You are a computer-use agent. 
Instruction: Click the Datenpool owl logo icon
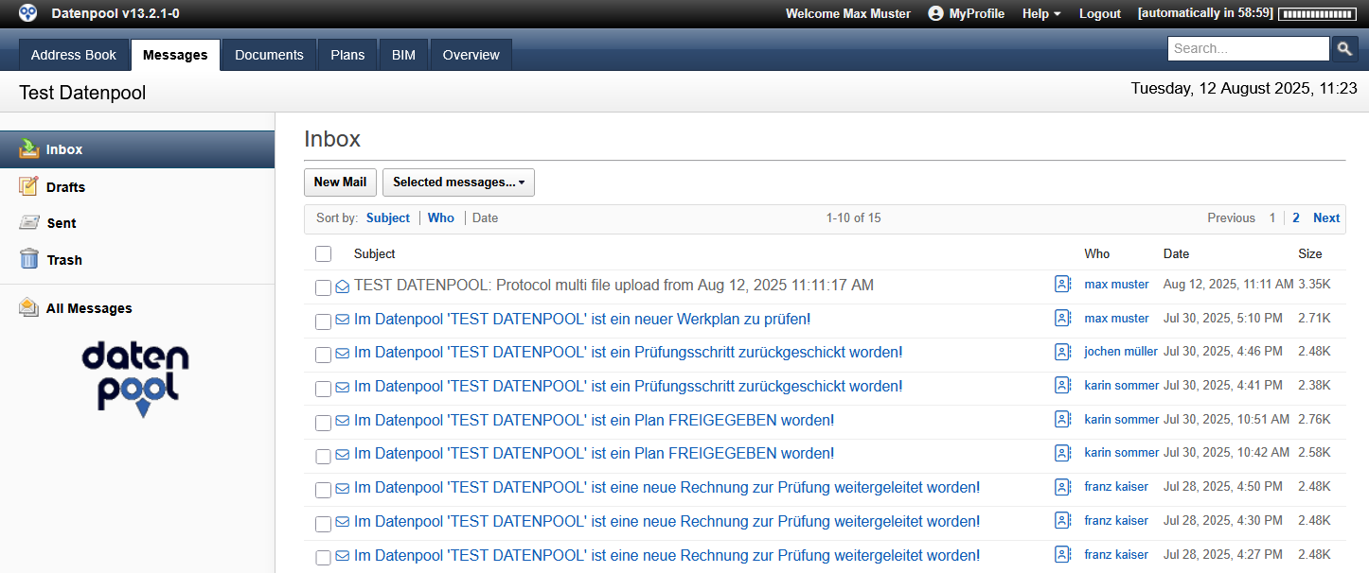click(x=28, y=13)
